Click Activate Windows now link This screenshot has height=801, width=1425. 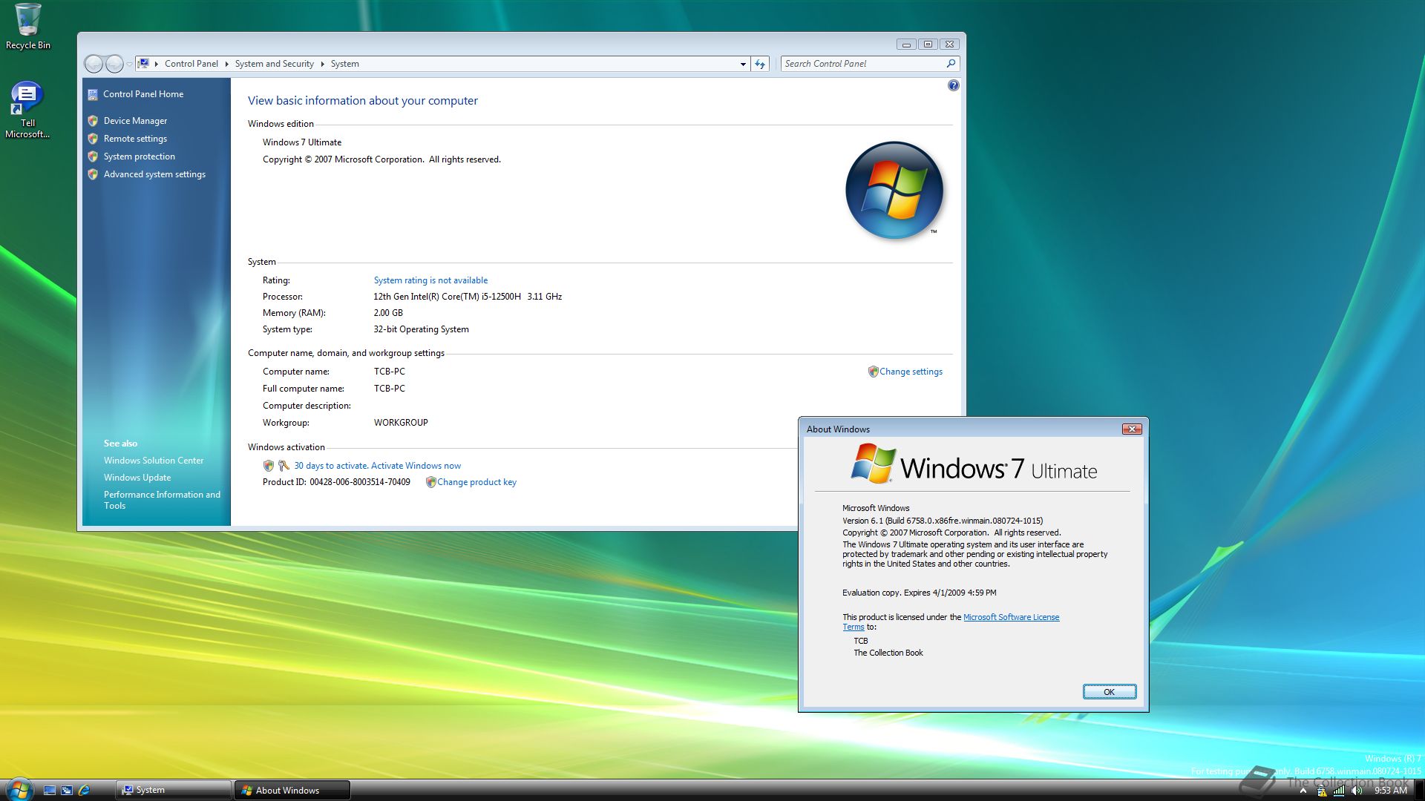(x=416, y=466)
